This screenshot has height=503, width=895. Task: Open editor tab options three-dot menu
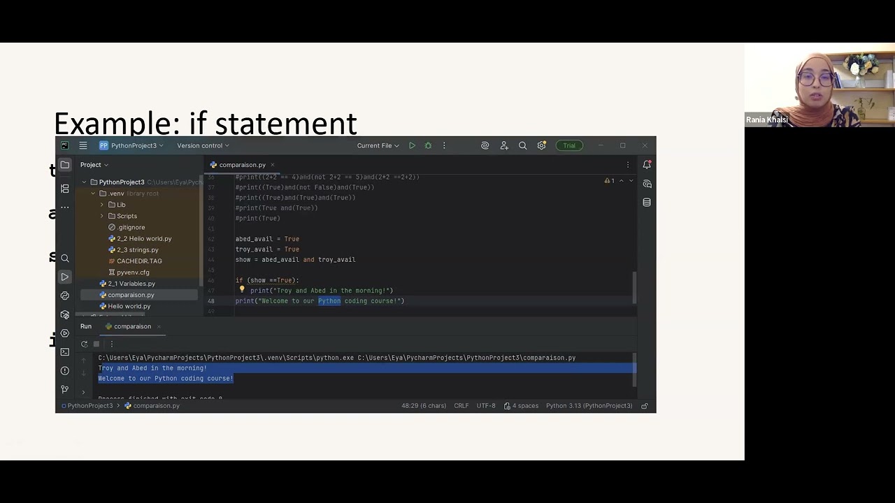(628, 165)
